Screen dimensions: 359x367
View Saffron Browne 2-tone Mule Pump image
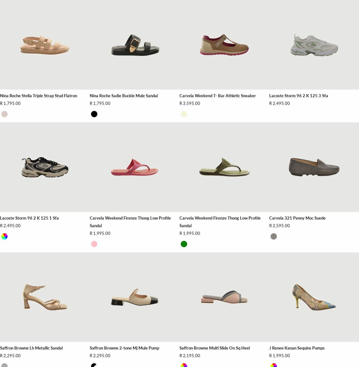[x=134, y=297]
